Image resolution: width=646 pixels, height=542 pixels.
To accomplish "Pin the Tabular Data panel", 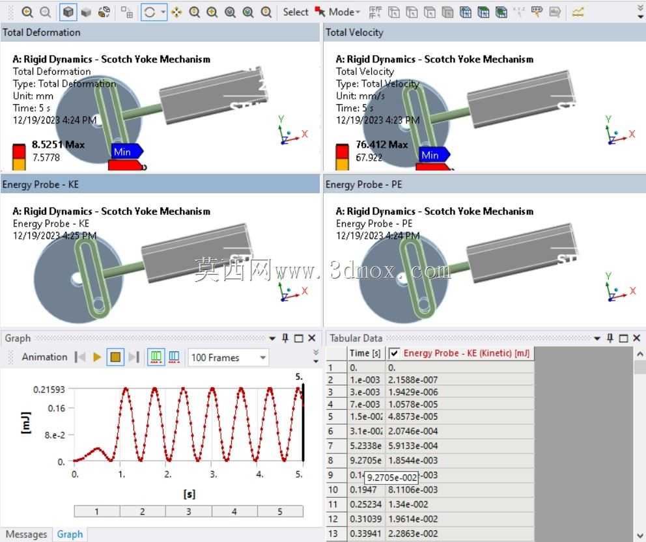I will [x=610, y=338].
